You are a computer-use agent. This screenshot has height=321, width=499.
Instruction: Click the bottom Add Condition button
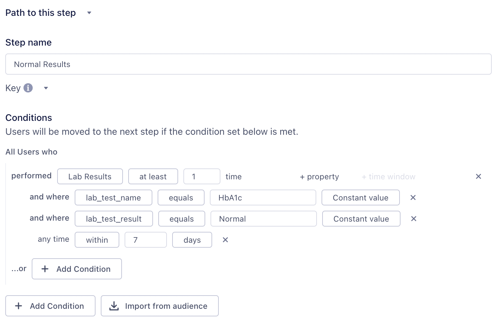pyautogui.click(x=50, y=306)
